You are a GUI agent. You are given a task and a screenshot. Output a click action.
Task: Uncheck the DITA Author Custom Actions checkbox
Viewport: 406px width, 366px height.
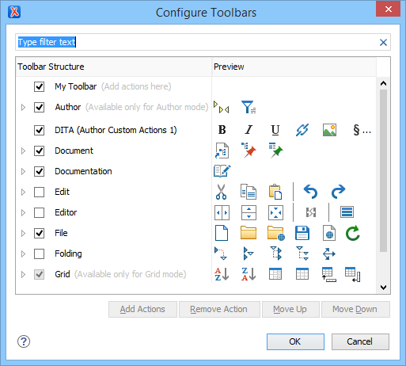coord(39,130)
